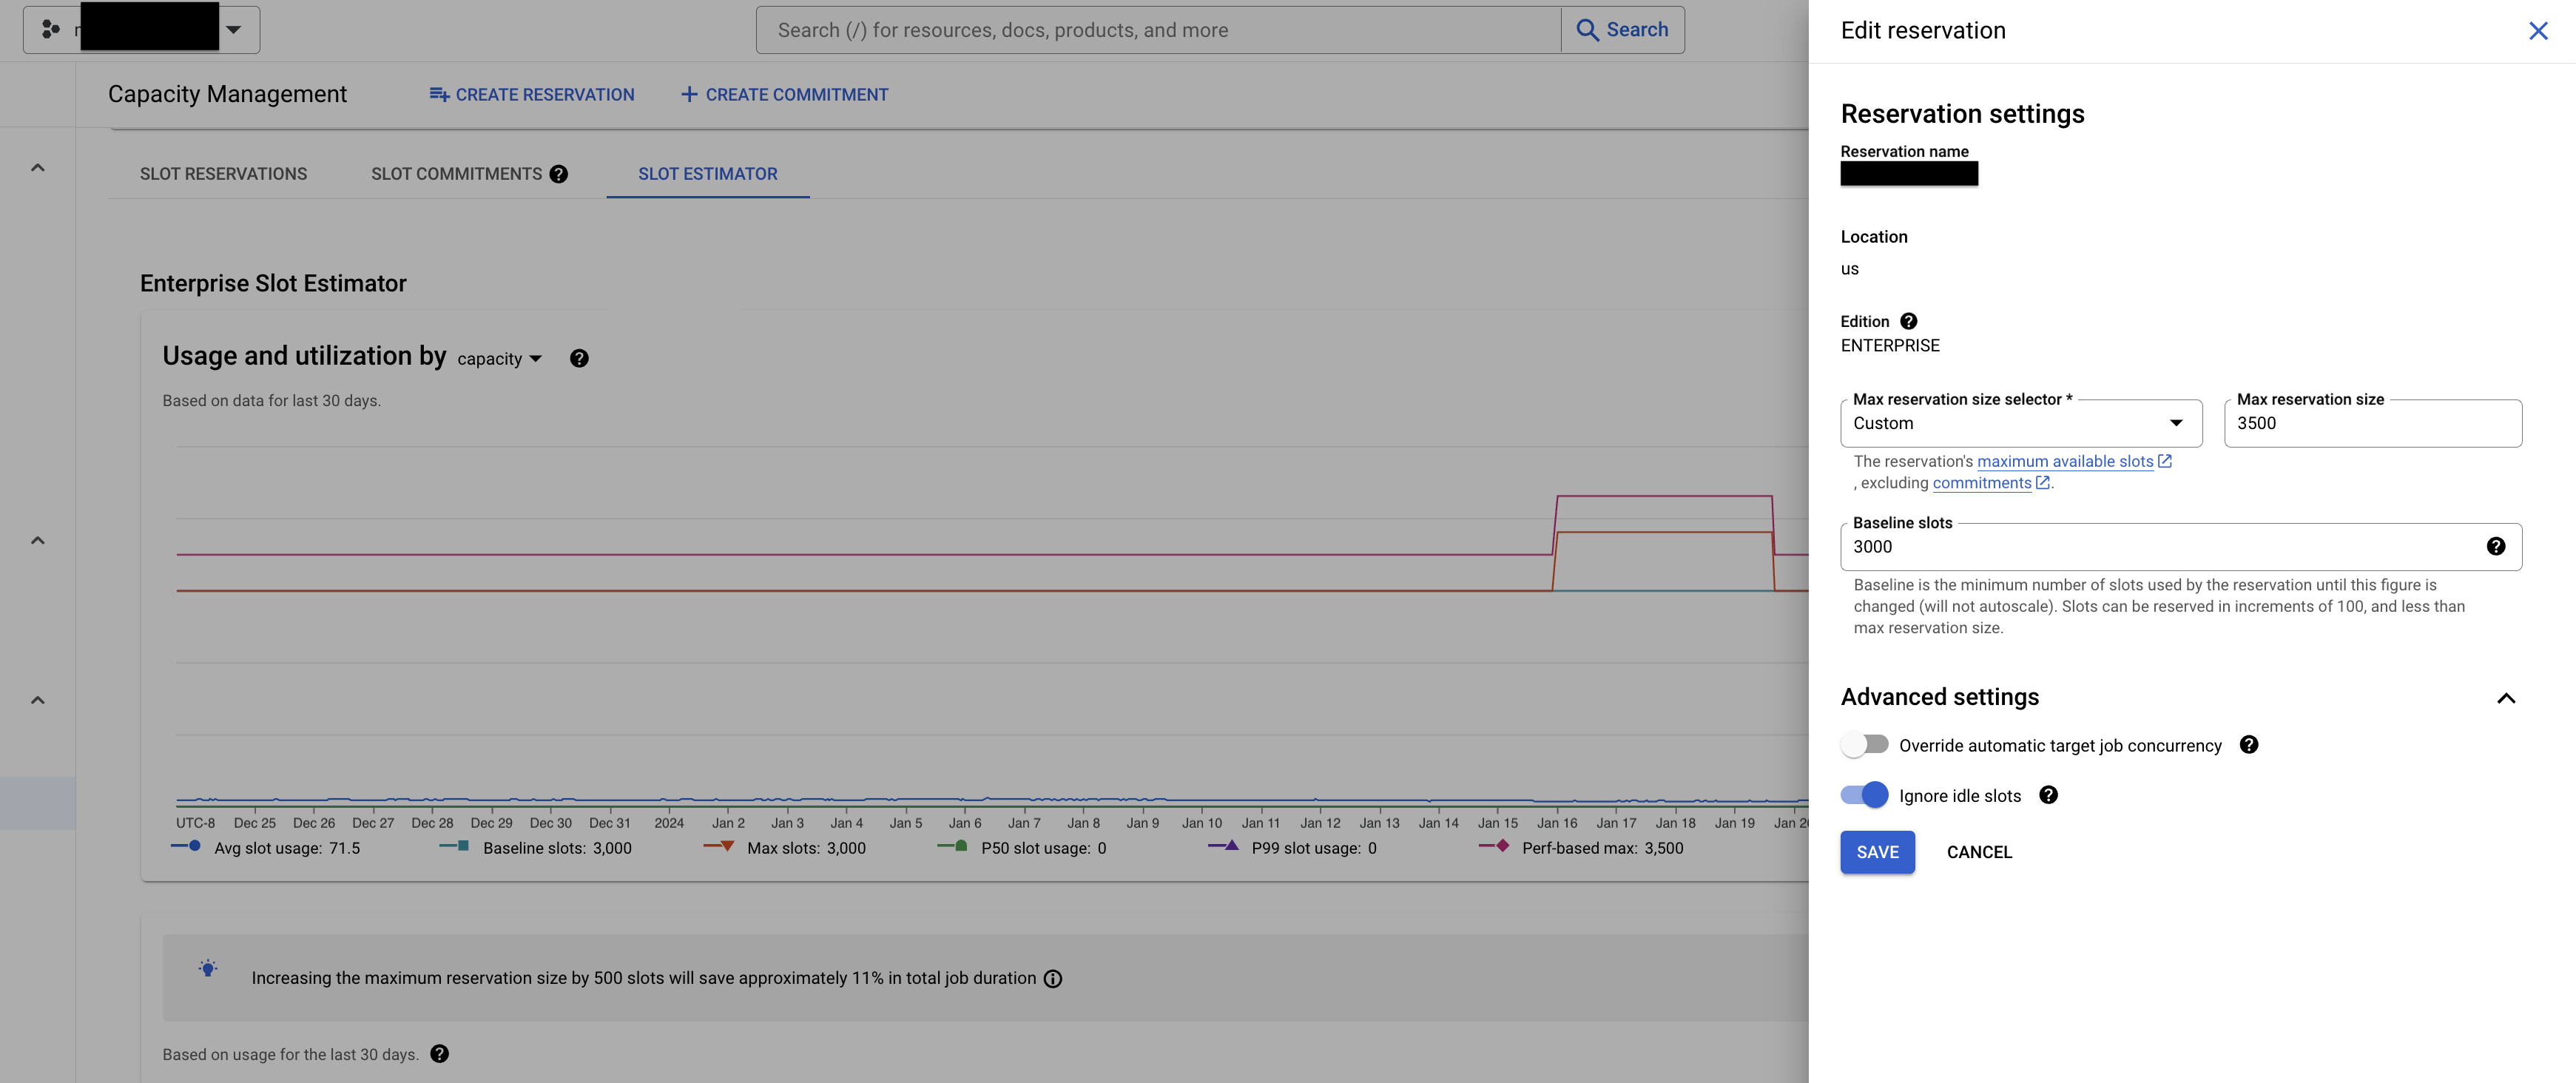The height and width of the screenshot is (1083, 2576).
Task: Disable the Ignore idle slots toggle
Action: [1863, 795]
